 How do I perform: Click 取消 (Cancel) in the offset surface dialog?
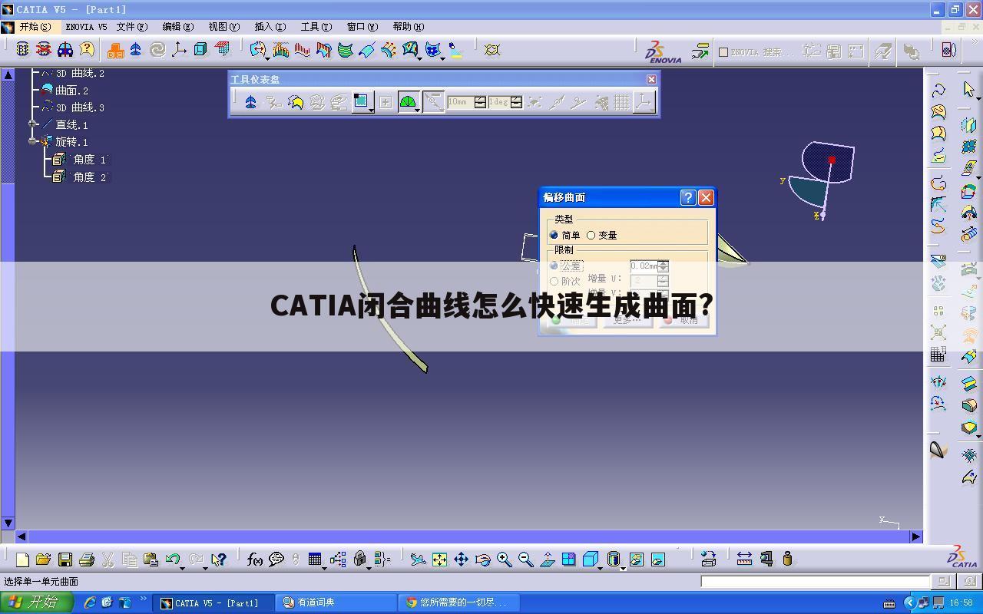(683, 320)
